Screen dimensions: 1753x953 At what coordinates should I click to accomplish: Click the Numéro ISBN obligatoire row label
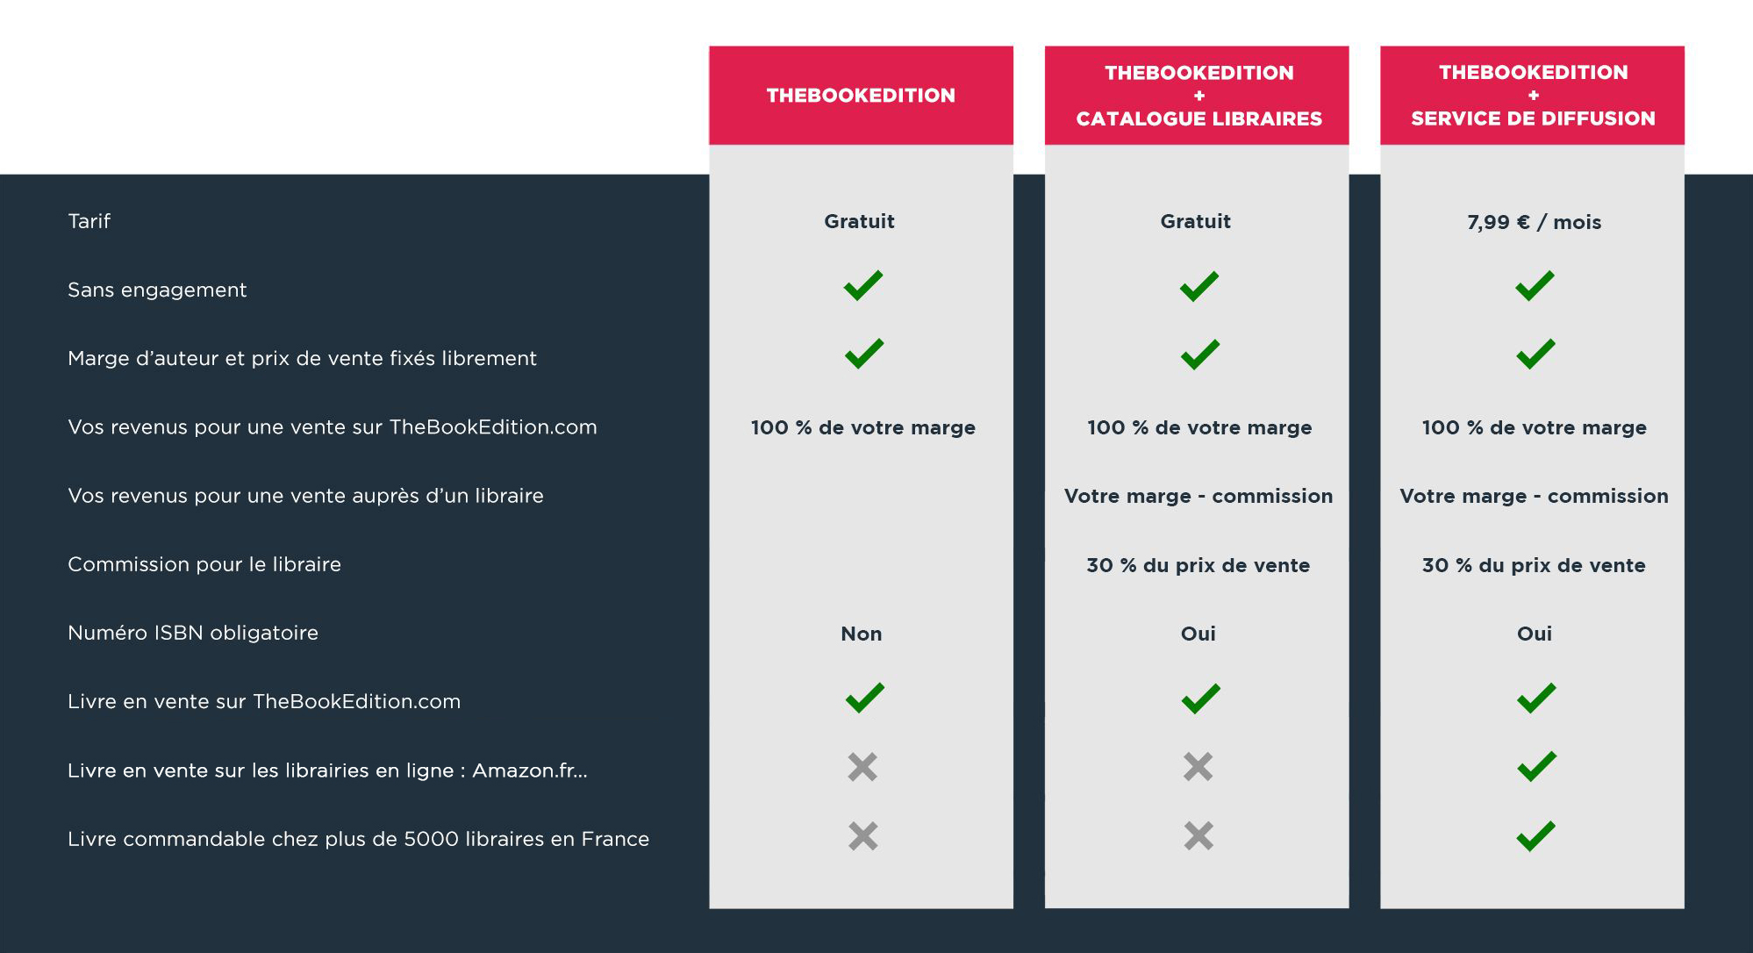tap(193, 633)
